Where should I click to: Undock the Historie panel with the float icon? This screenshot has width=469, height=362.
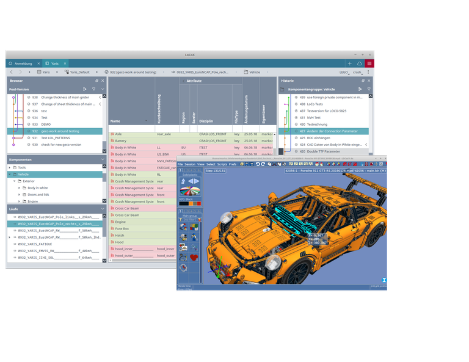(x=363, y=81)
